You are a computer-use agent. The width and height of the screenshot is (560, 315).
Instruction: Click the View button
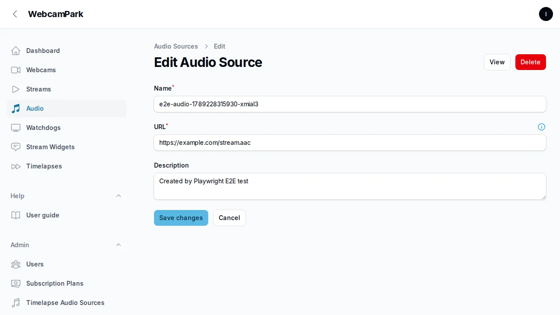[497, 62]
